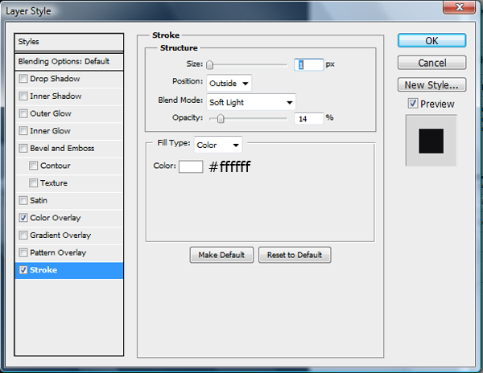
Task: Turn on the Satin checkbox
Action: [23, 200]
